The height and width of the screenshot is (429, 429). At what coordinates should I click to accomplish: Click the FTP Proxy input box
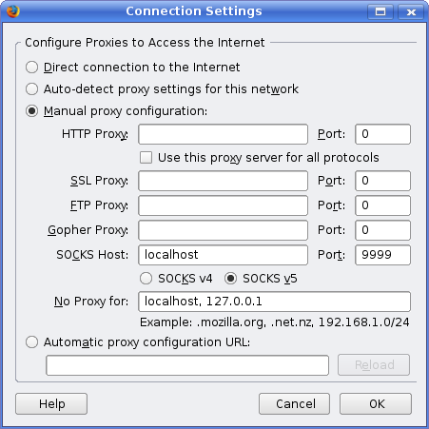click(223, 205)
